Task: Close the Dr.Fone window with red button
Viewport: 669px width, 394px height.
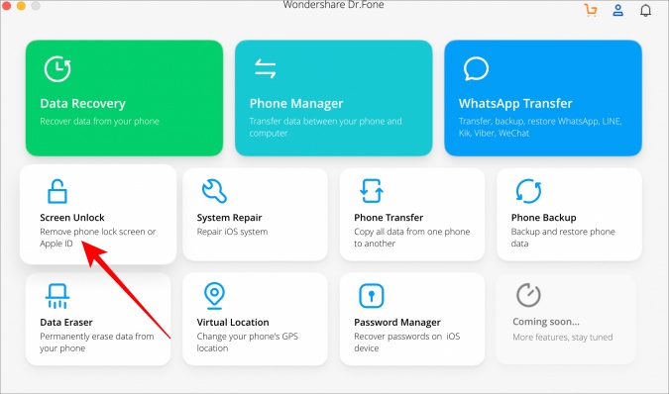Action: click(x=6, y=5)
